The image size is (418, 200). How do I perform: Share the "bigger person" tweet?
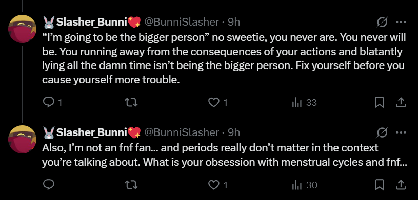coord(401,103)
